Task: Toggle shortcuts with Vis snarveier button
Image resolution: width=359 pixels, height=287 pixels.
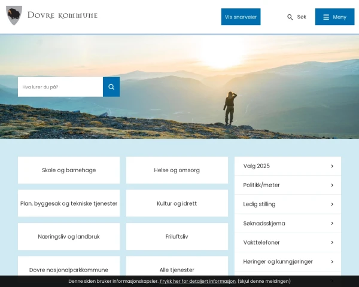Action: pos(241,17)
